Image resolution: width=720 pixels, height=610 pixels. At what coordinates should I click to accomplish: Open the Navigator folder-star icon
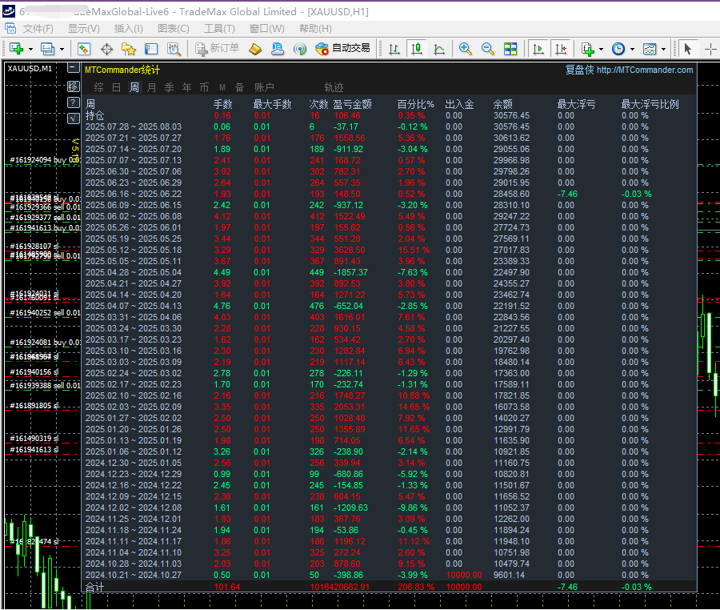tap(129, 49)
